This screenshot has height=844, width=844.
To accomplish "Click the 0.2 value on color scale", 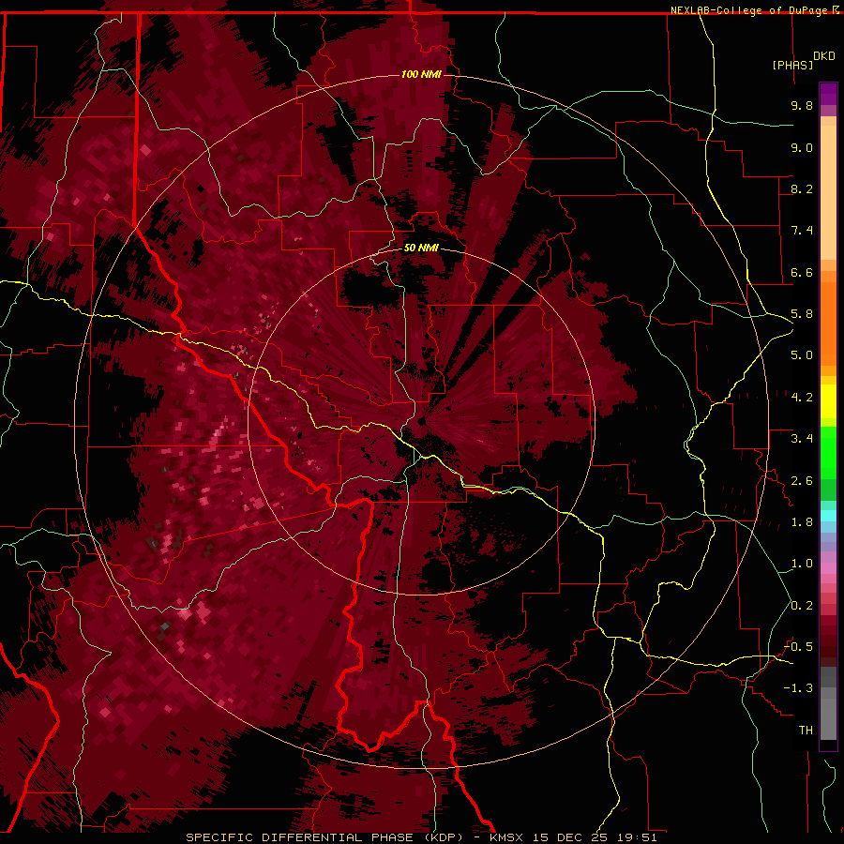I will [x=802, y=606].
